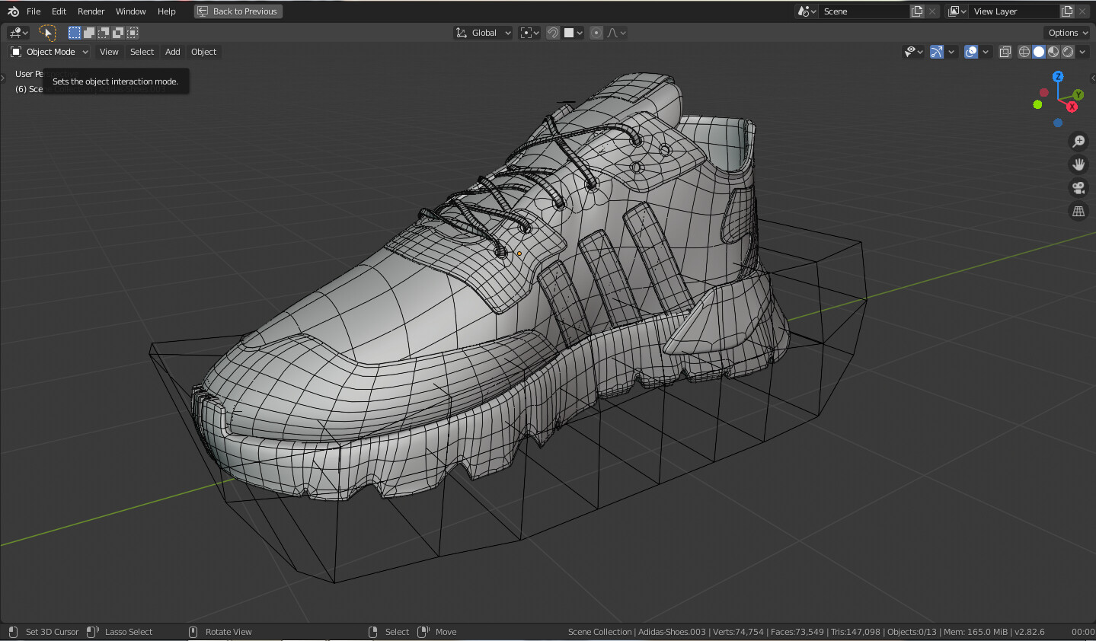The image size is (1096, 641).
Task: Open the viewport View menu
Action: [x=109, y=52]
